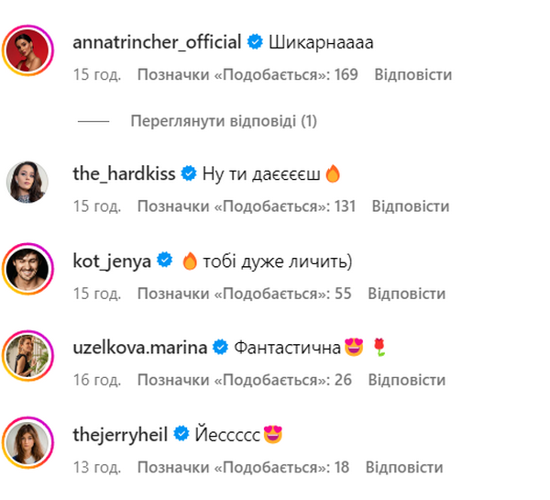Click verified badge next to thejerryheil
The image size is (550, 500).
[x=181, y=434]
